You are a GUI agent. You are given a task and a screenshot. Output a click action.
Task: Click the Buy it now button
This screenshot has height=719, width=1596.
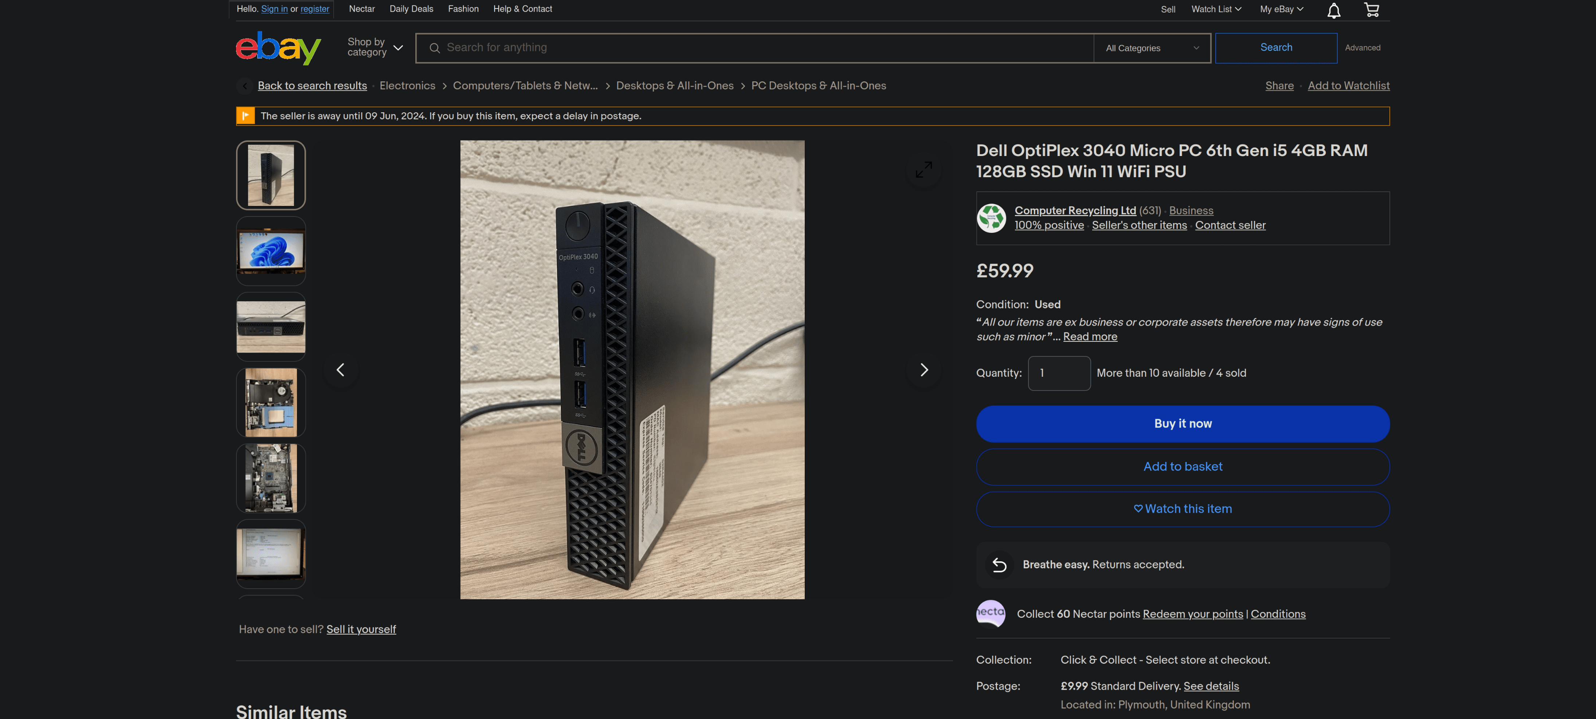pyautogui.click(x=1182, y=424)
